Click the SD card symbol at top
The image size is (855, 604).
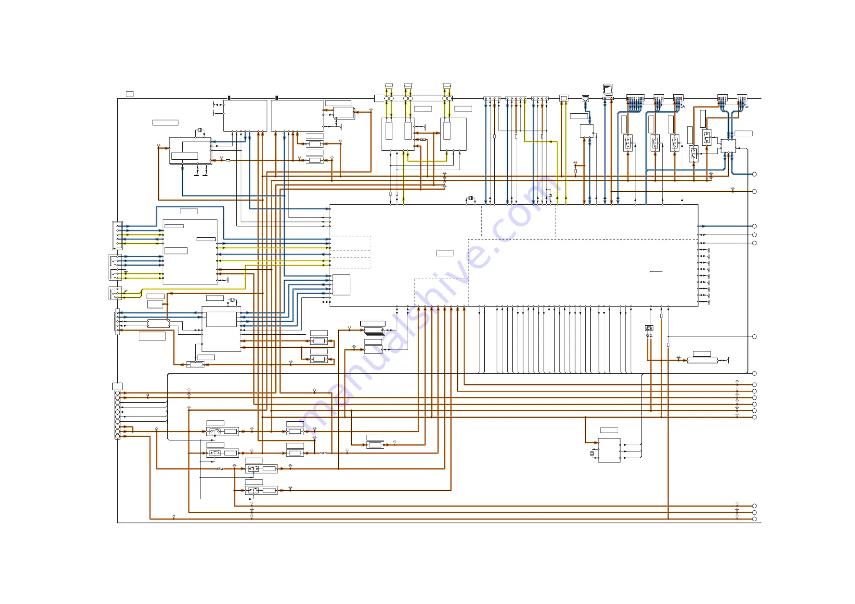pos(608,89)
